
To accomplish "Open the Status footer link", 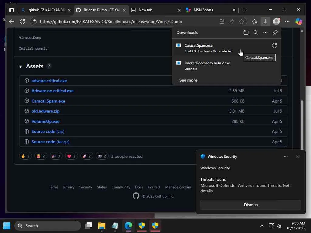I will tap(102, 187).
